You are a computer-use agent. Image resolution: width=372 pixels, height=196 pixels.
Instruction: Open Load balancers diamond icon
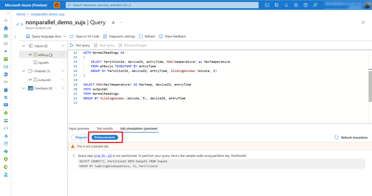tap(6, 113)
